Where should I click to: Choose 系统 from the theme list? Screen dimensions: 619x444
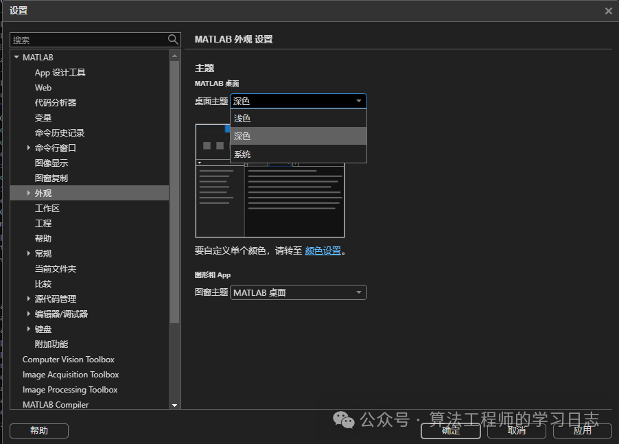point(299,154)
